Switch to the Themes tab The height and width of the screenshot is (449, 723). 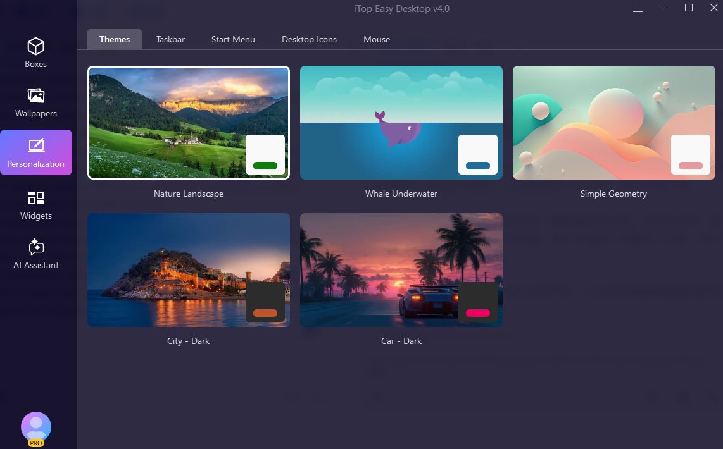115,39
